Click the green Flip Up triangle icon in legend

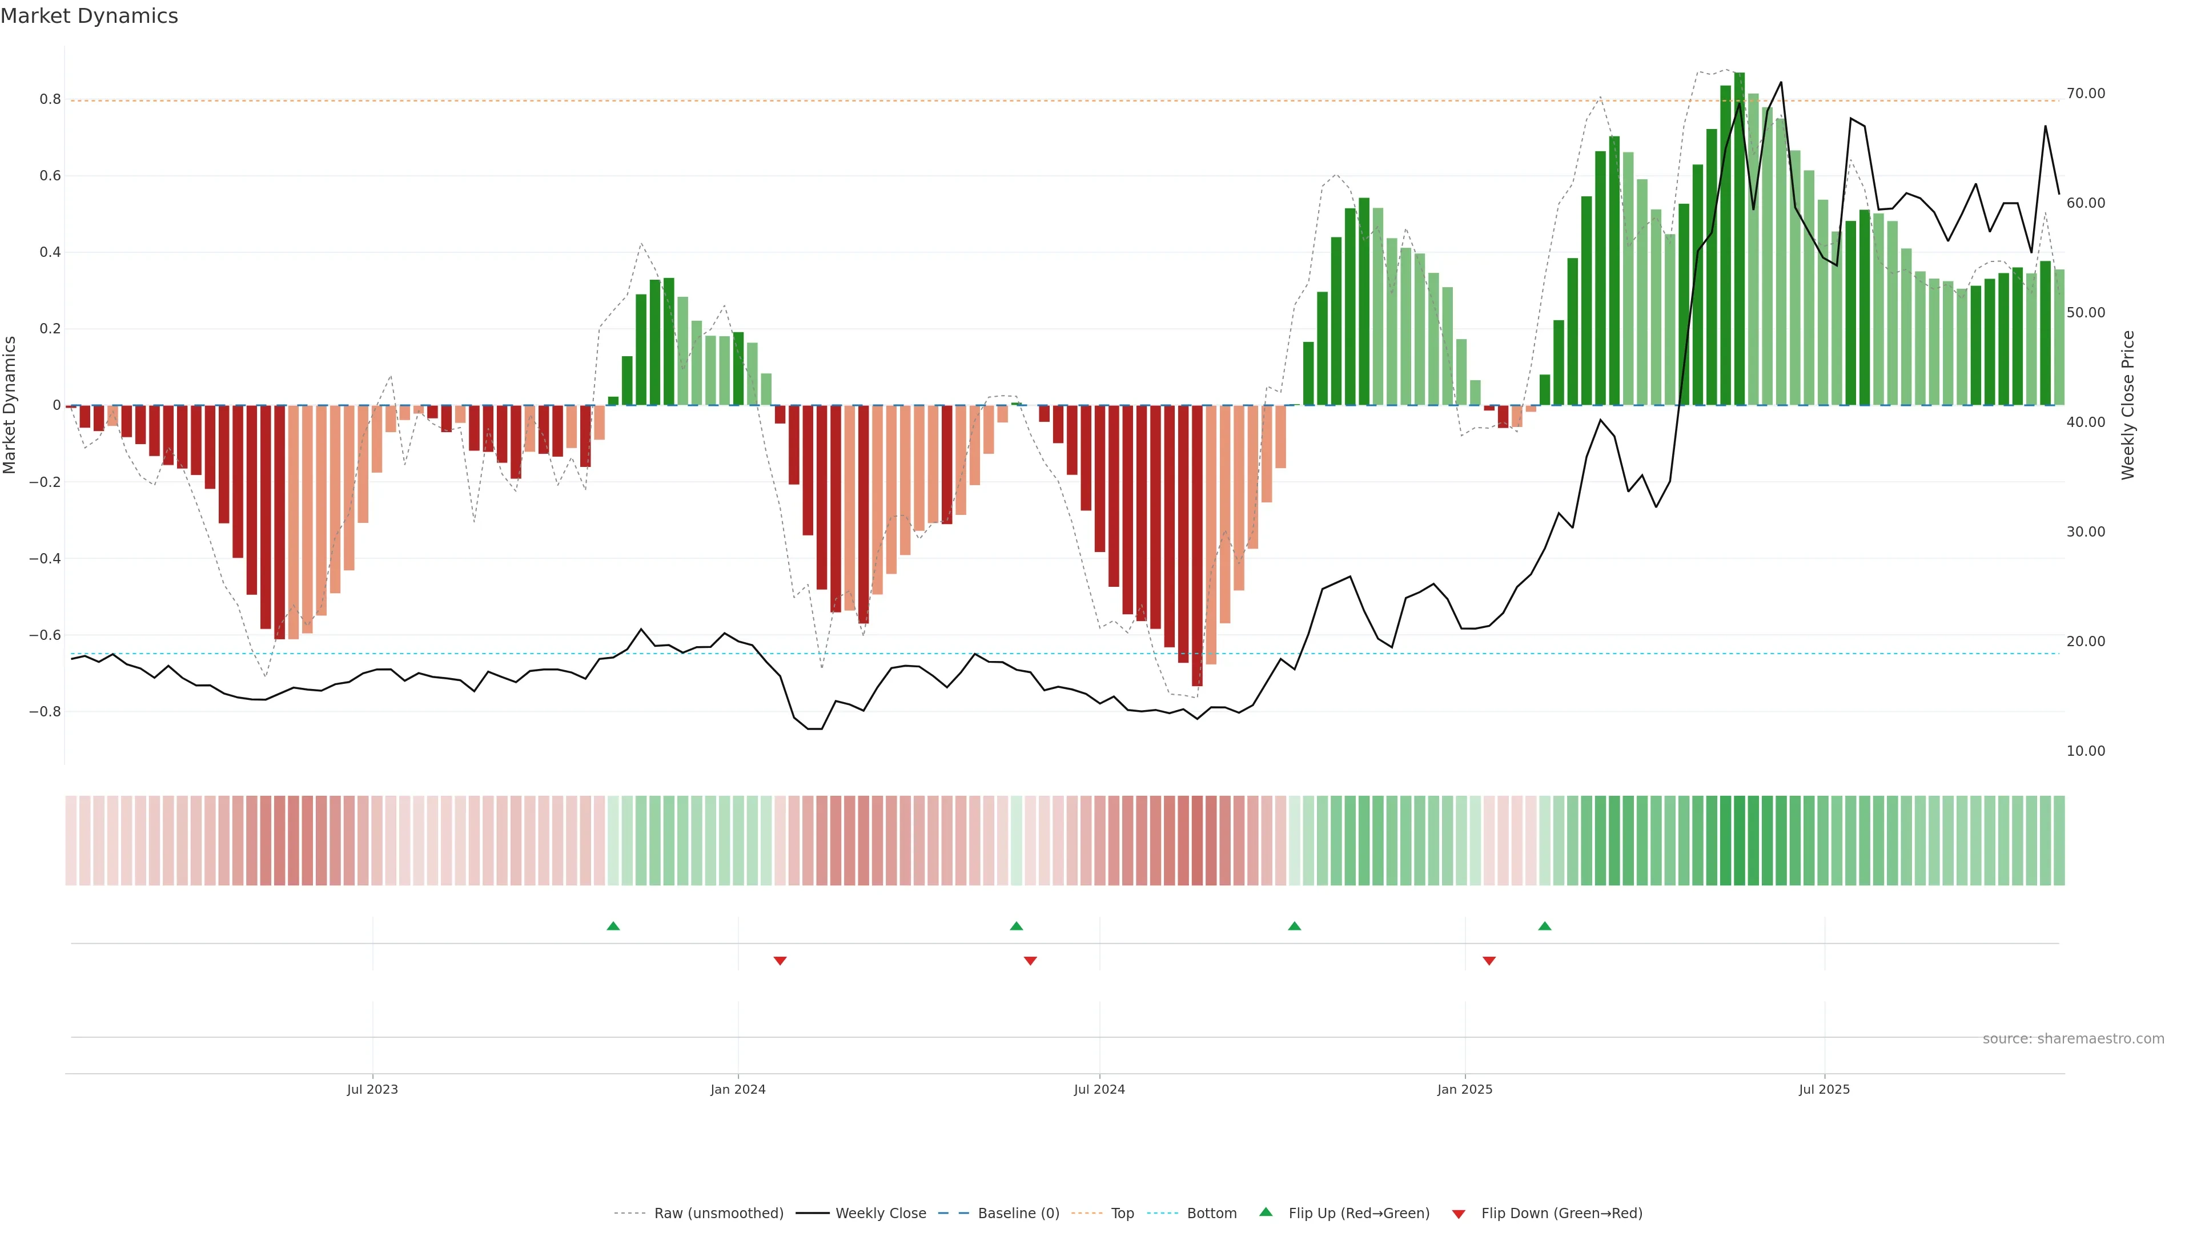(x=1266, y=1212)
